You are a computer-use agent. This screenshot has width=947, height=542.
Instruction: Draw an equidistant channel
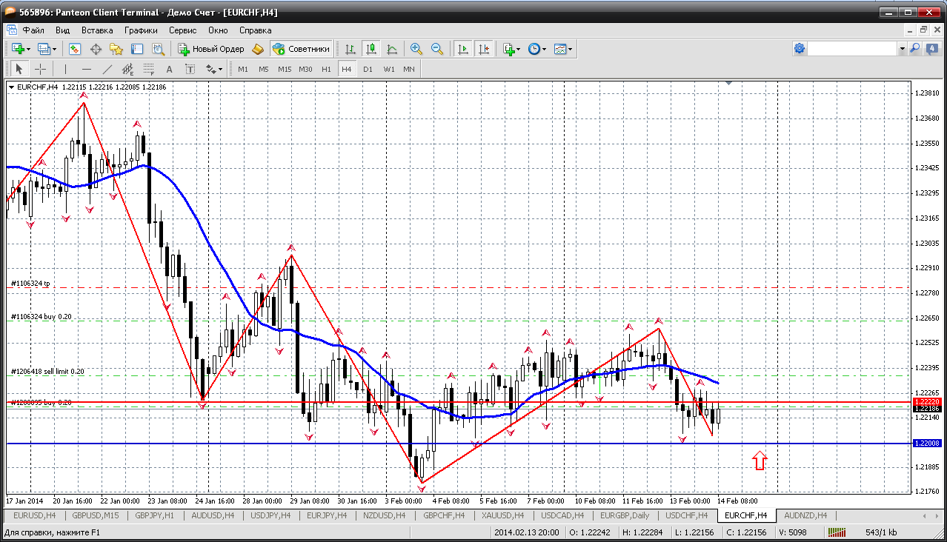pyautogui.click(x=127, y=69)
